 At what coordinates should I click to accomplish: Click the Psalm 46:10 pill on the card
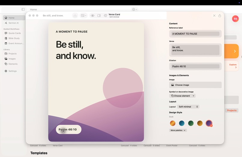(68, 129)
